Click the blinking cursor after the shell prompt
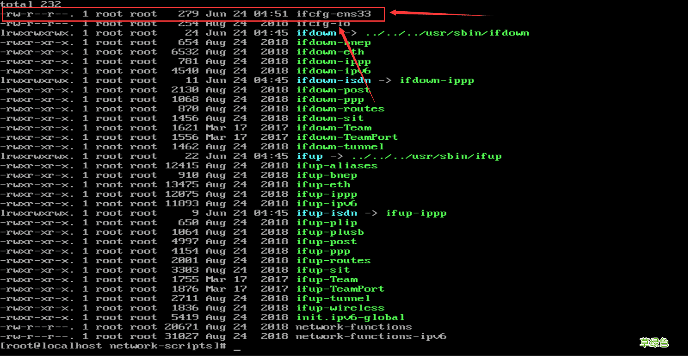The height and width of the screenshot is (356, 688). (237, 347)
